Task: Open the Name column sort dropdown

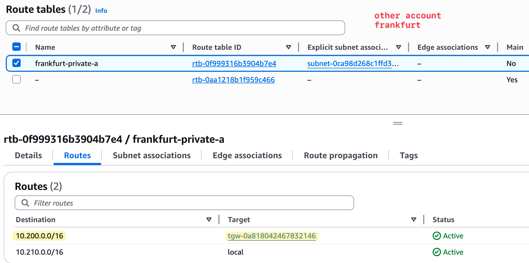Action: [173, 47]
